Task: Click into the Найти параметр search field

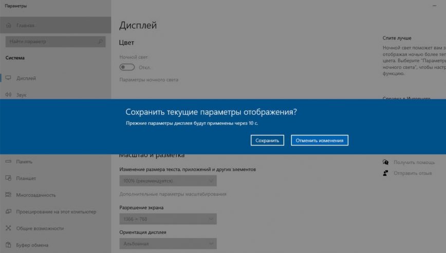Action: tap(55, 42)
